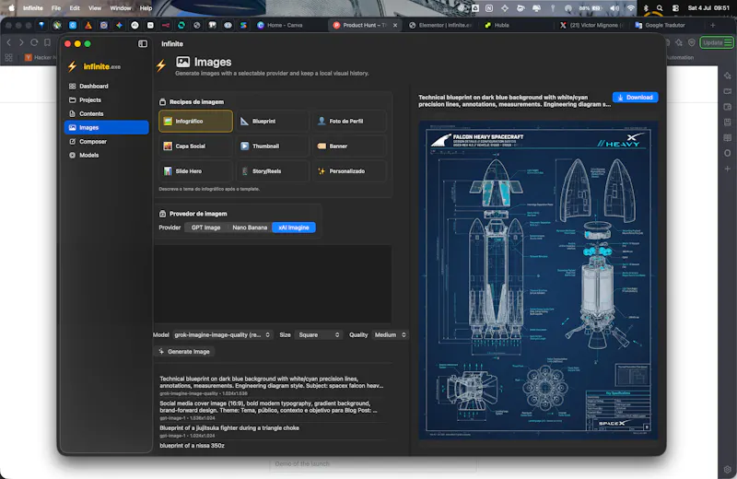Switch to the Elementor browser tab
Viewport: 737px width, 479px height.
[441, 26]
